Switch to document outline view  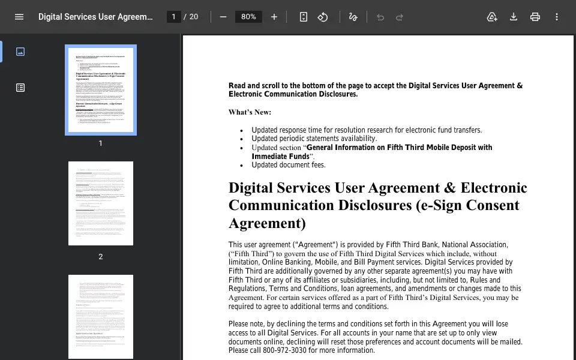point(20,88)
